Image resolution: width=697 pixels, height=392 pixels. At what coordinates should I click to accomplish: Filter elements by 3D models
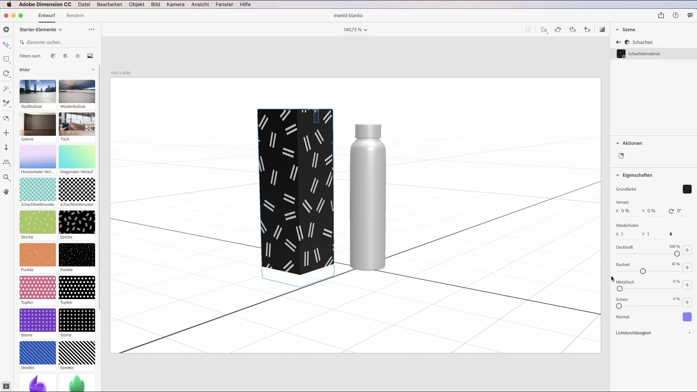pyautogui.click(x=53, y=56)
